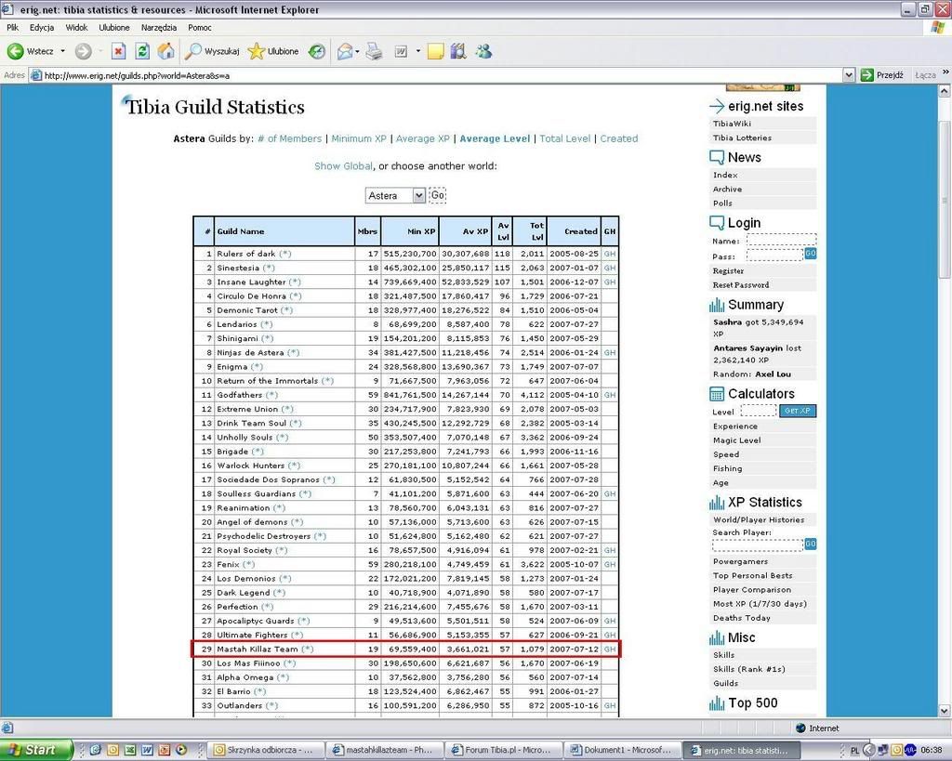
Task: Click the calculator Level input field
Action: (x=759, y=411)
